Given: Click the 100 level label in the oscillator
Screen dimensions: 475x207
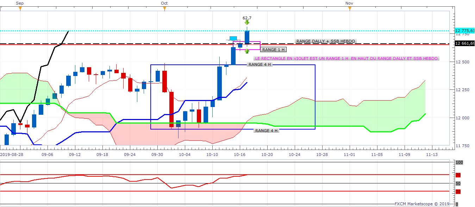Looking at the screenshot, I should click(x=459, y=162).
